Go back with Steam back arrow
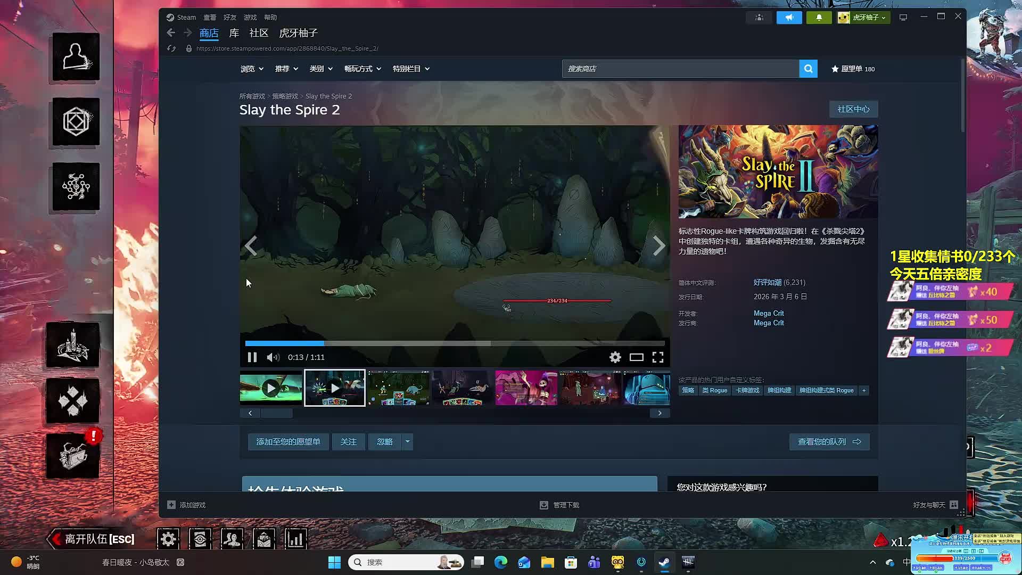Viewport: 1022px width, 575px height. (171, 33)
